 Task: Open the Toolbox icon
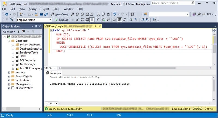pyautogui.click(x=204, y=14)
